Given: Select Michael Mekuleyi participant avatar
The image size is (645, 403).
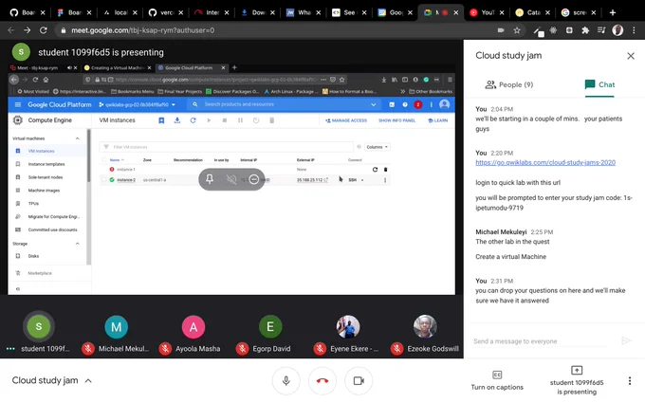Looking at the screenshot, I should 116,327.
